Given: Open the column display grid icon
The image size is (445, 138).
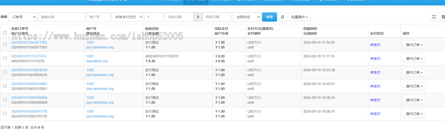Looking at the screenshot, I should pos(443,17).
